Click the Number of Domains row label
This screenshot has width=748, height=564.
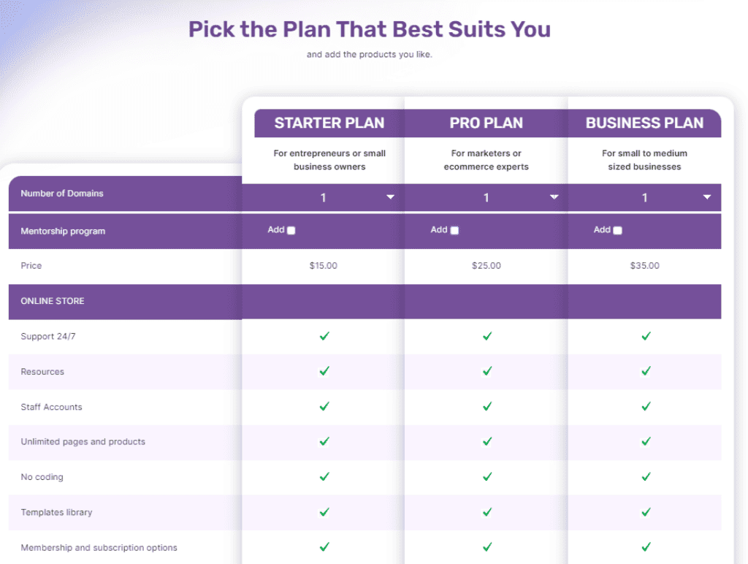coord(62,194)
